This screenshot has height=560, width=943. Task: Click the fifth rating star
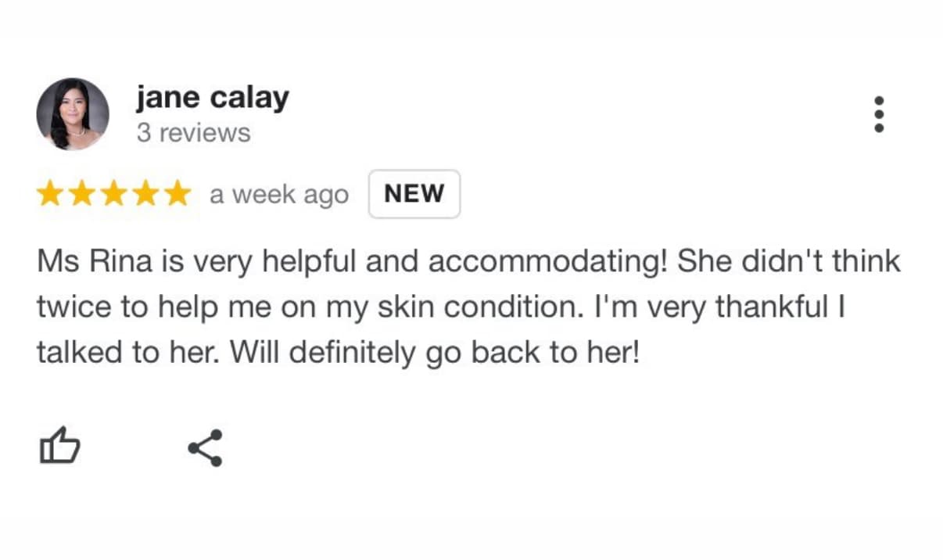pos(177,193)
